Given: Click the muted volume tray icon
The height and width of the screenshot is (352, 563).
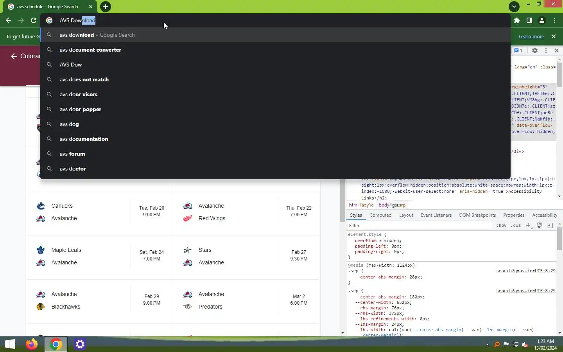Looking at the screenshot, I should (525, 345).
